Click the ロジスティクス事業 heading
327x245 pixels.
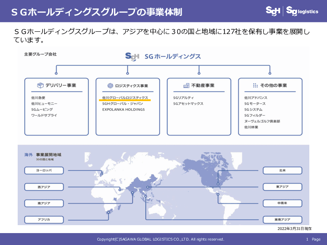(x=132, y=86)
